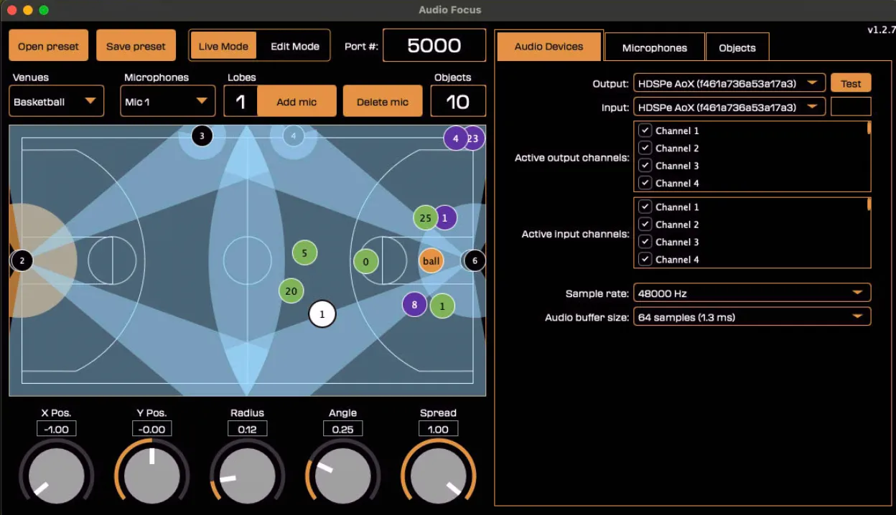This screenshot has height=515, width=896.
Task: Adjust the Spread knob
Action: click(438, 475)
